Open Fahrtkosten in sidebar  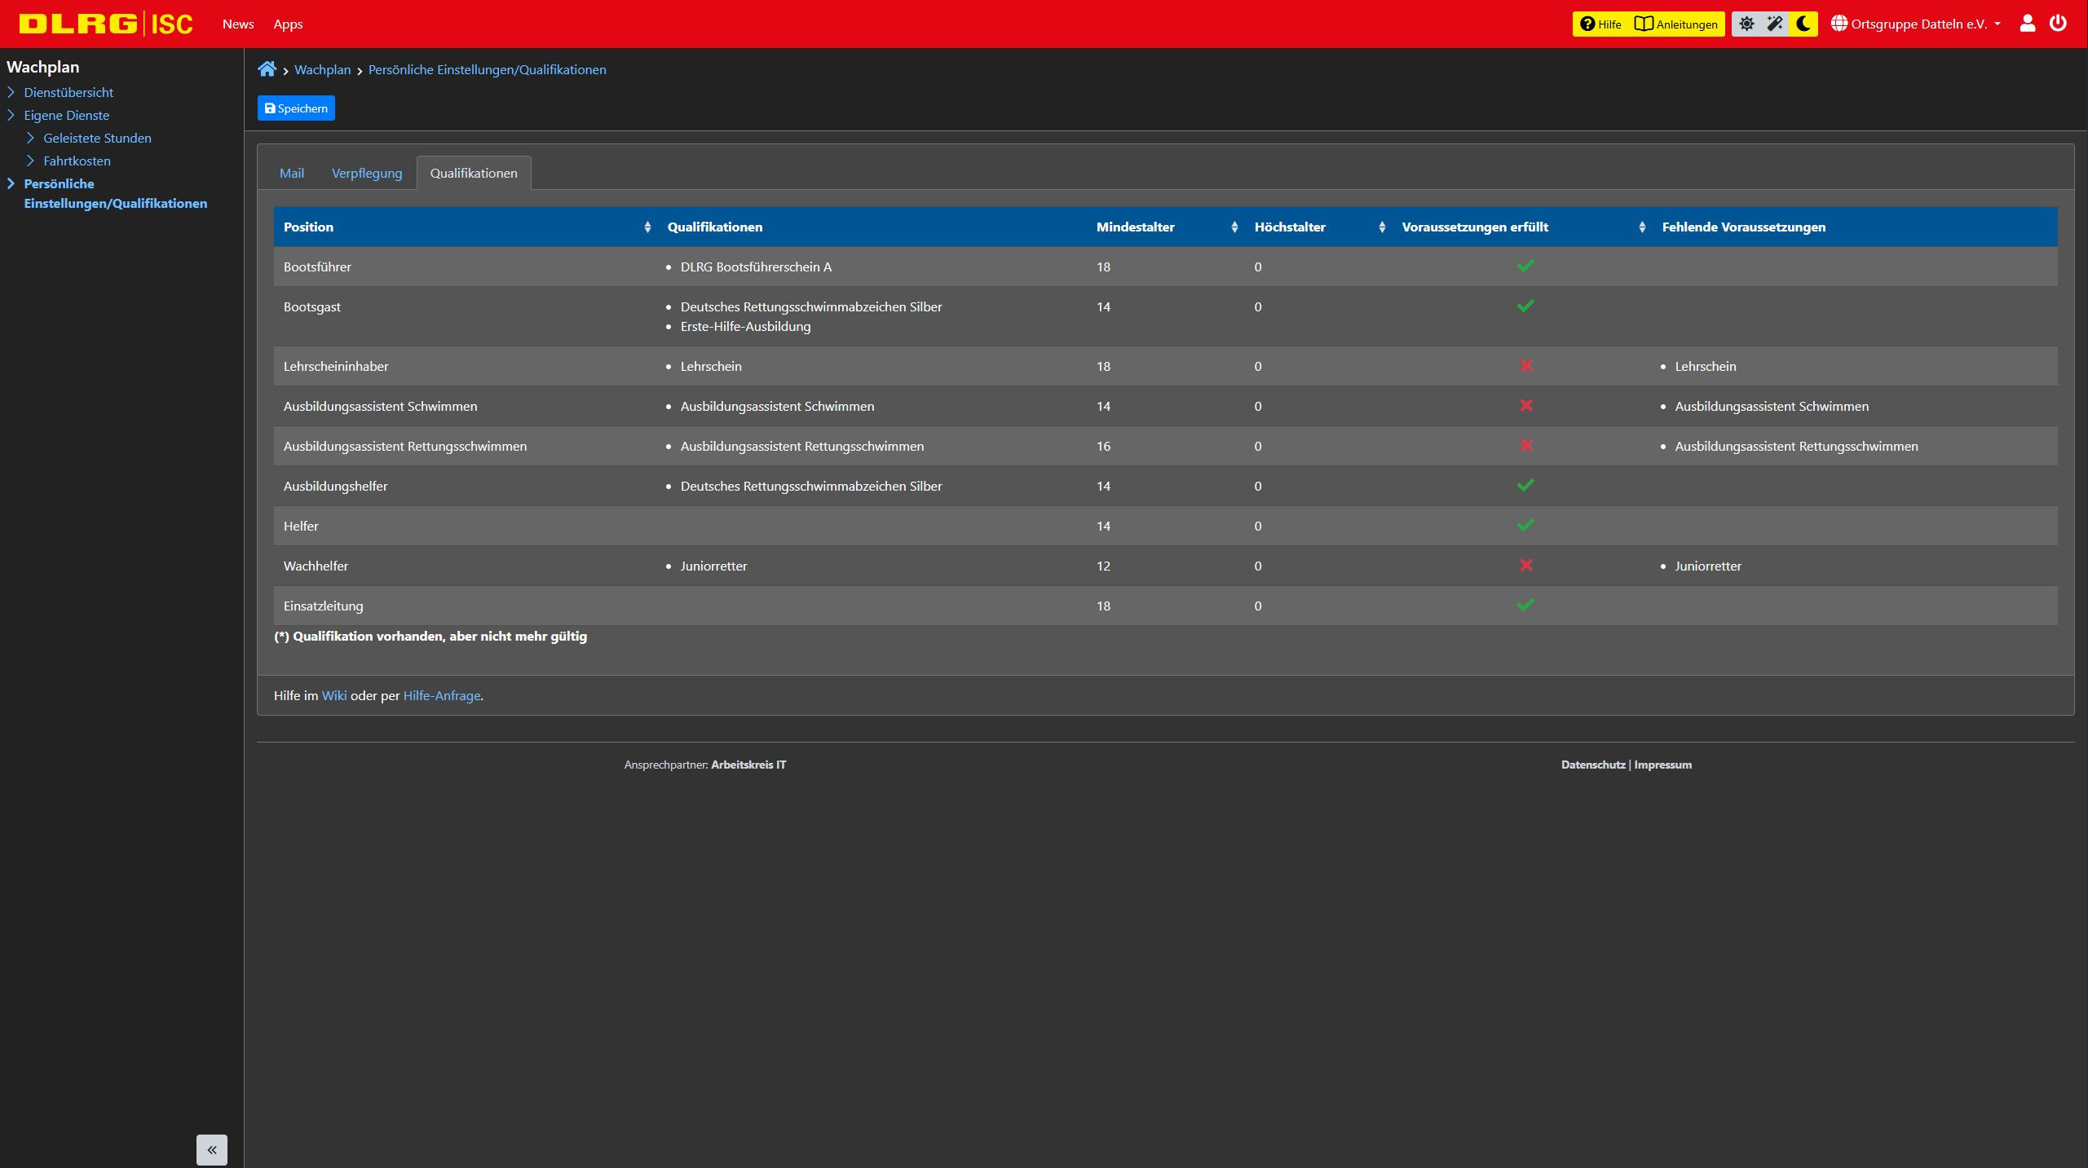(77, 161)
